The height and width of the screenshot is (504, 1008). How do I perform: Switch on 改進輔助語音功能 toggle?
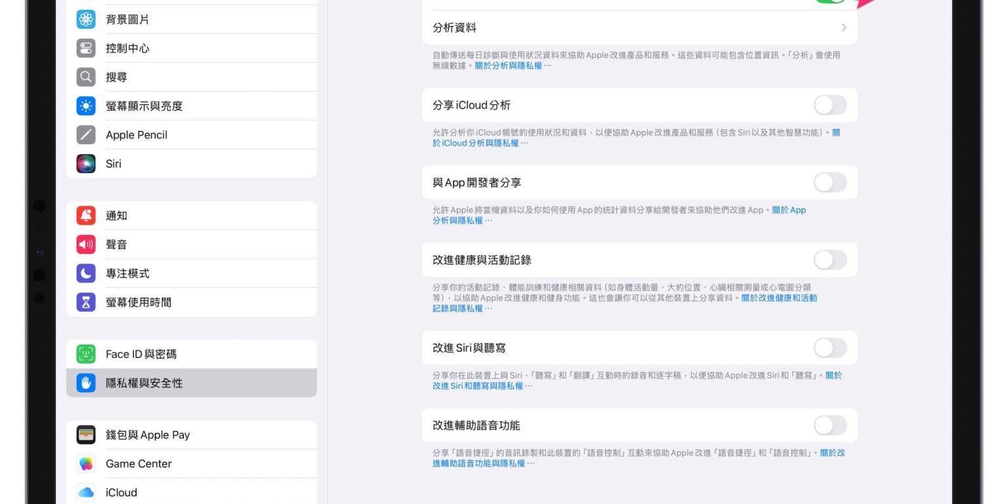point(830,425)
